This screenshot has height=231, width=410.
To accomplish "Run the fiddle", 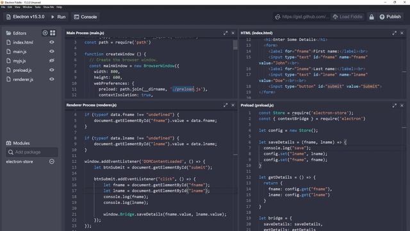I will pyautogui.click(x=58, y=17).
